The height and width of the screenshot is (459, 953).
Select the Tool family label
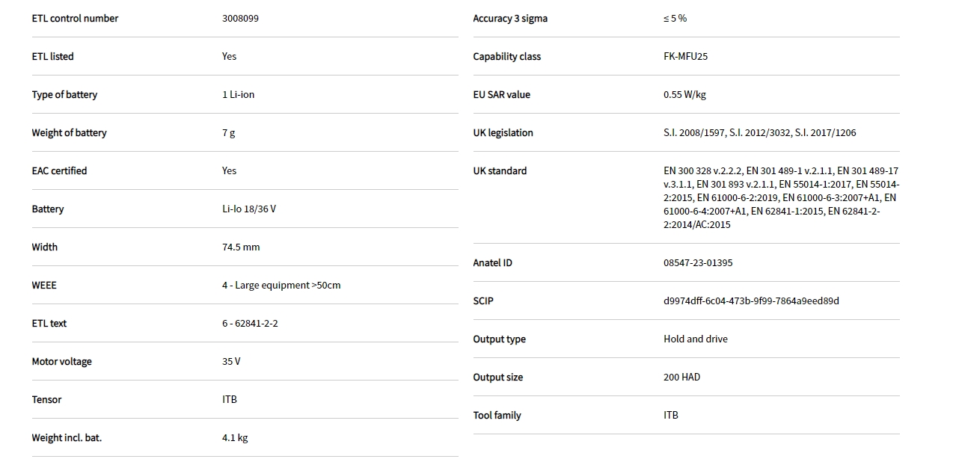click(497, 416)
